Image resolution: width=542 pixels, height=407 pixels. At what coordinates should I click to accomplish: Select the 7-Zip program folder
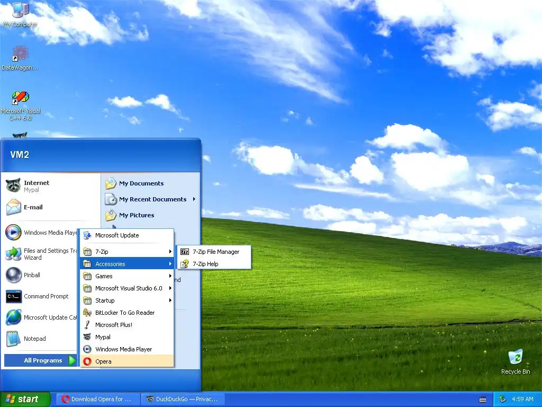127,252
